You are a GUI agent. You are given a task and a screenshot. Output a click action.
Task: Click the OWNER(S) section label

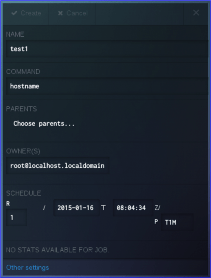[23, 151]
